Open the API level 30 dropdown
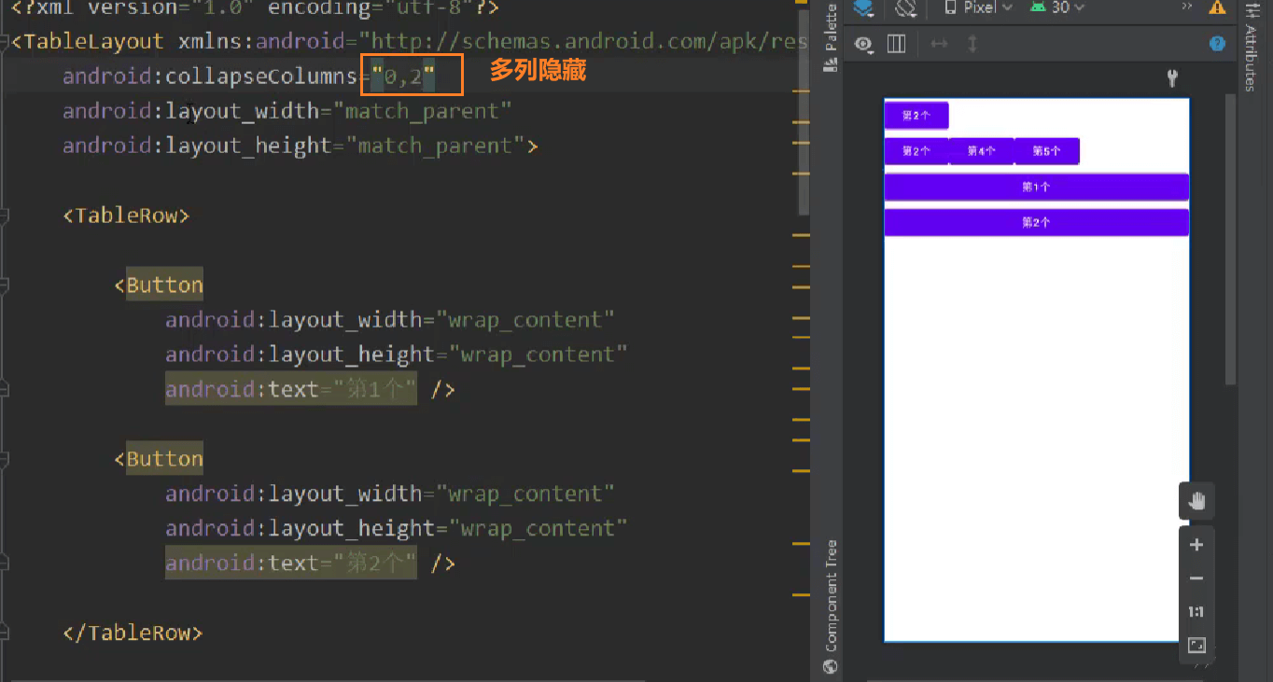Image resolution: width=1273 pixels, height=682 pixels. [1057, 7]
